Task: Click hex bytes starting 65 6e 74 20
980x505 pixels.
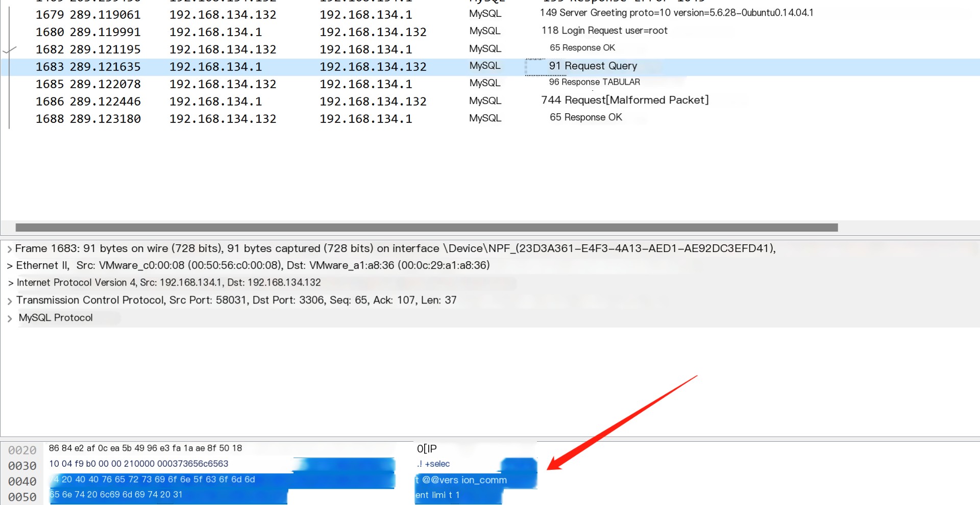Action: click(116, 495)
